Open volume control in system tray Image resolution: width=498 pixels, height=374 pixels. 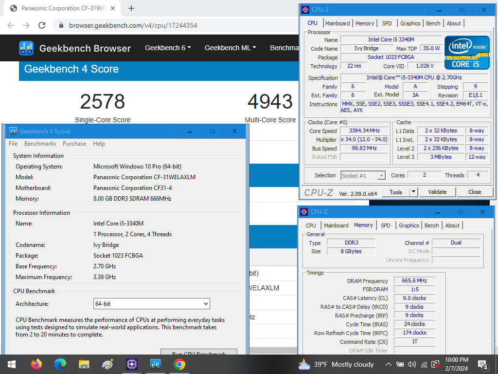(x=412, y=364)
